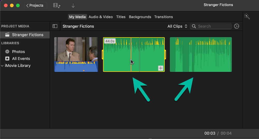
Task: Switch to the Backgrounds tab
Action: [140, 17]
